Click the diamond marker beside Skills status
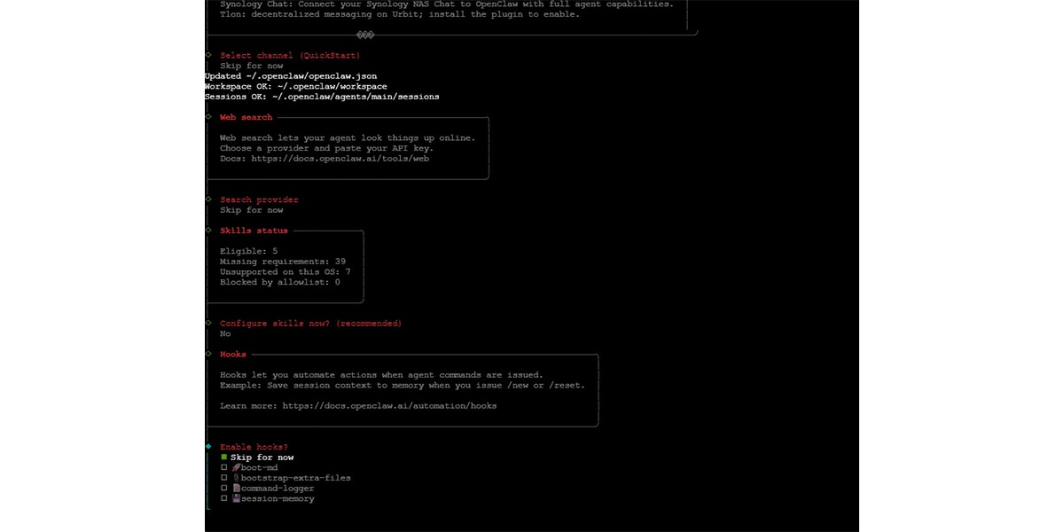The image size is (1064, 532). tap(210, 231)
